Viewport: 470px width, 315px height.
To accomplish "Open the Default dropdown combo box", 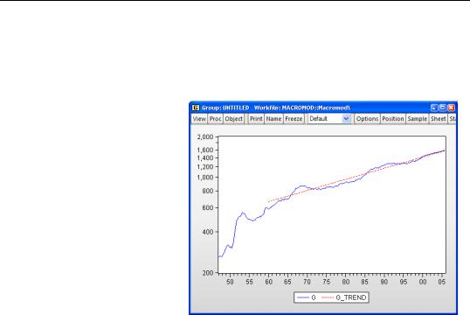I will (x=329, y=119).
